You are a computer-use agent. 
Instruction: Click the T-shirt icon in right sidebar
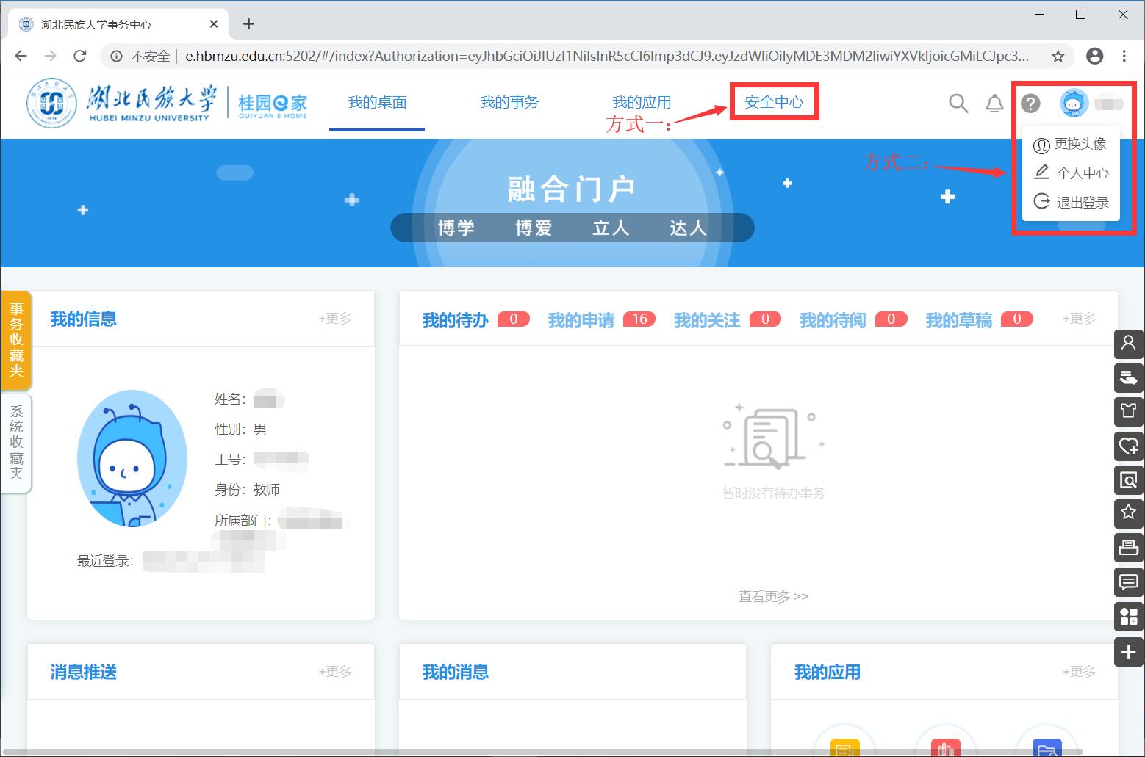click(x=1128, y=410)
